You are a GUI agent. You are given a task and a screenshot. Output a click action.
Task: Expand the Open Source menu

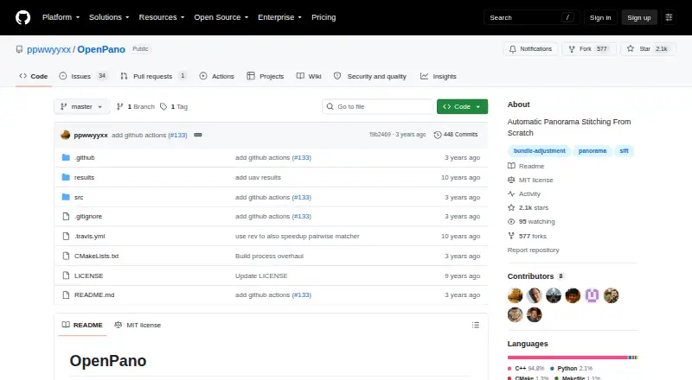click(x=221, y=17)
